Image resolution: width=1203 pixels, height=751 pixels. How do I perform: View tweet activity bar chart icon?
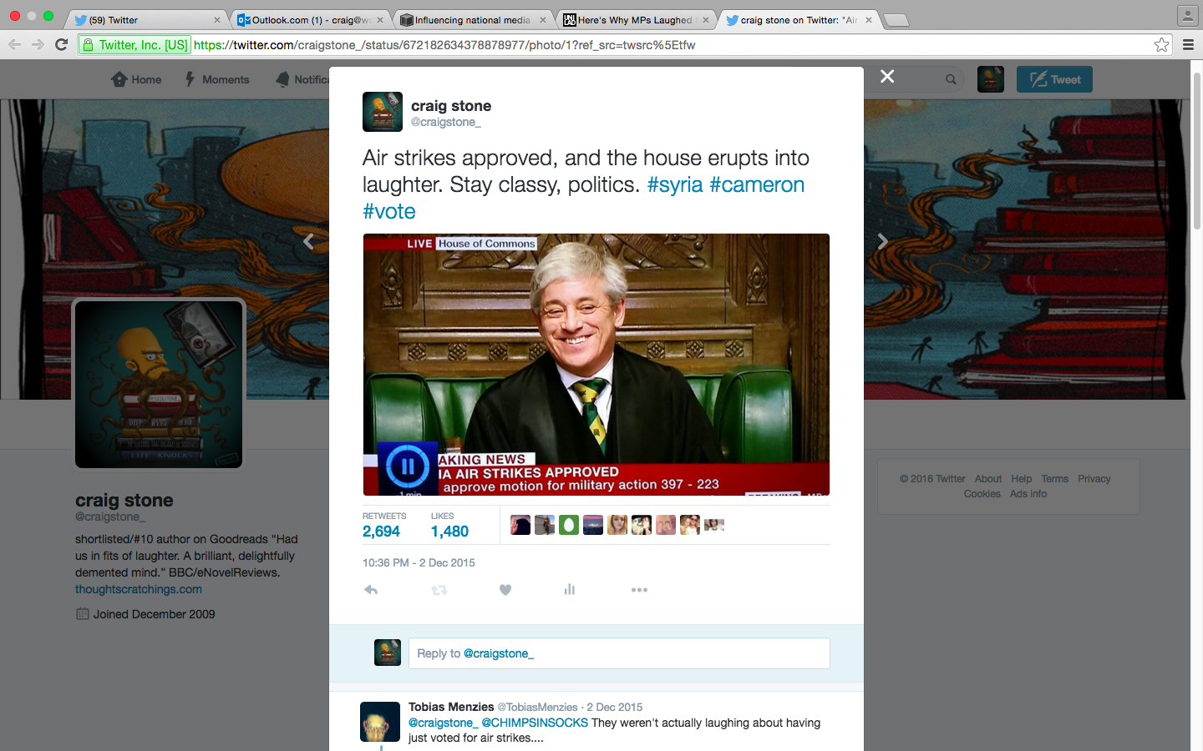tap(570, 590)
